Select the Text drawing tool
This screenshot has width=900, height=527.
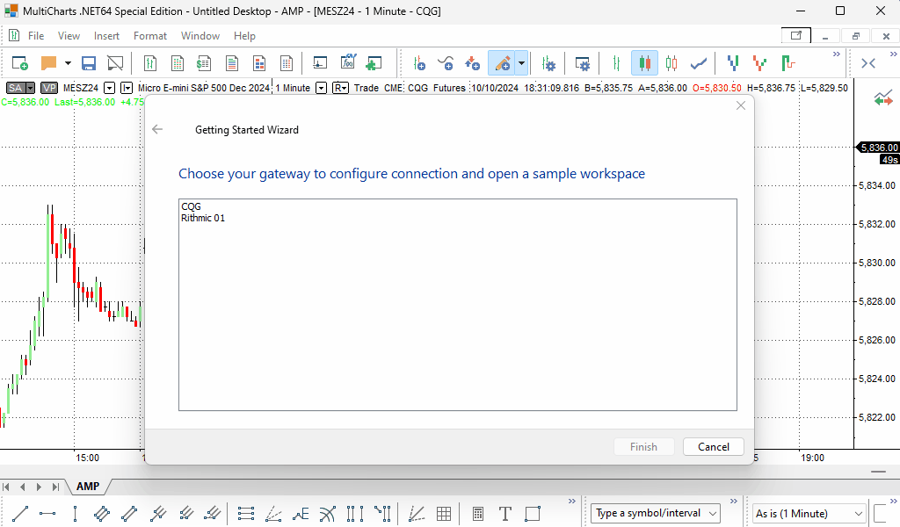click(505, 513)
